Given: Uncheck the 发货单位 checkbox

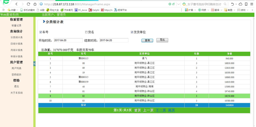Looking at the screenshot, I should pyautogui.click(x=132, y=32).
